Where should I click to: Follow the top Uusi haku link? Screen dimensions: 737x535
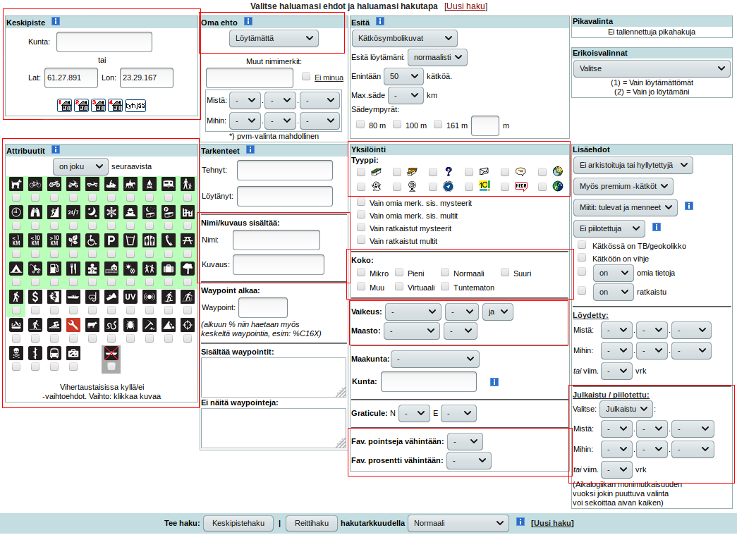465,6
